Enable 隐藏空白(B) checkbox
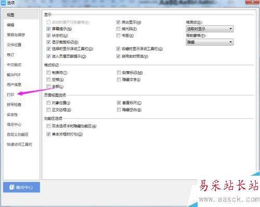The width and height of the screenshot is (260, 207). click(119, 110)
